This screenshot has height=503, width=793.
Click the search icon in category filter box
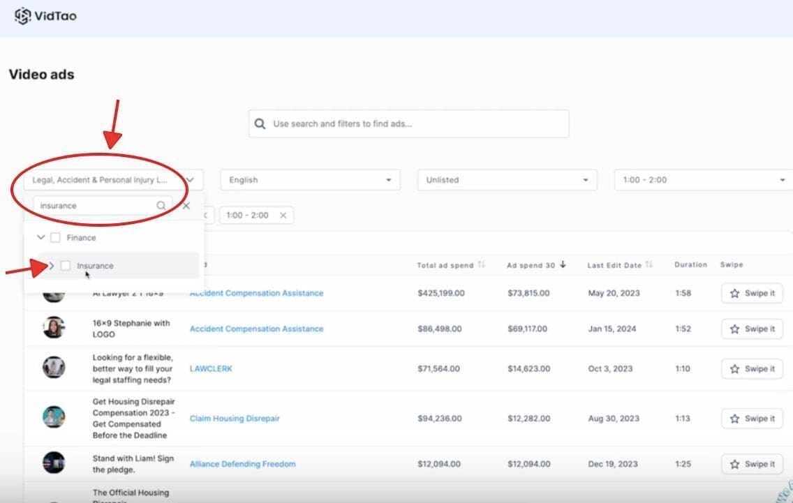[x=161, y=206]
